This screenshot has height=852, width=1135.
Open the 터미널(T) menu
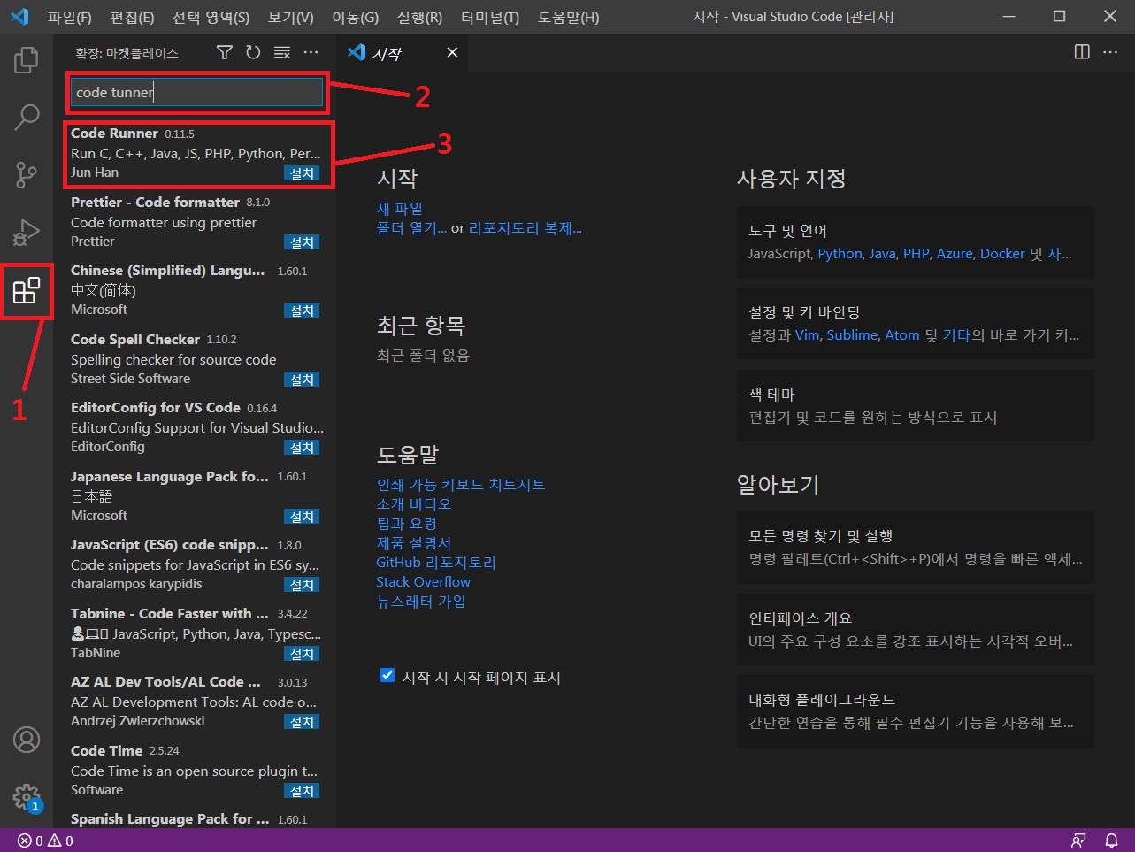(x=490, y=17)
